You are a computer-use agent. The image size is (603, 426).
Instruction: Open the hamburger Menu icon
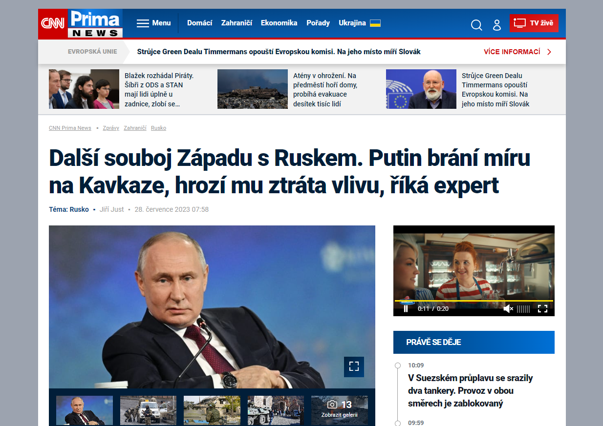tap(143, 23)
